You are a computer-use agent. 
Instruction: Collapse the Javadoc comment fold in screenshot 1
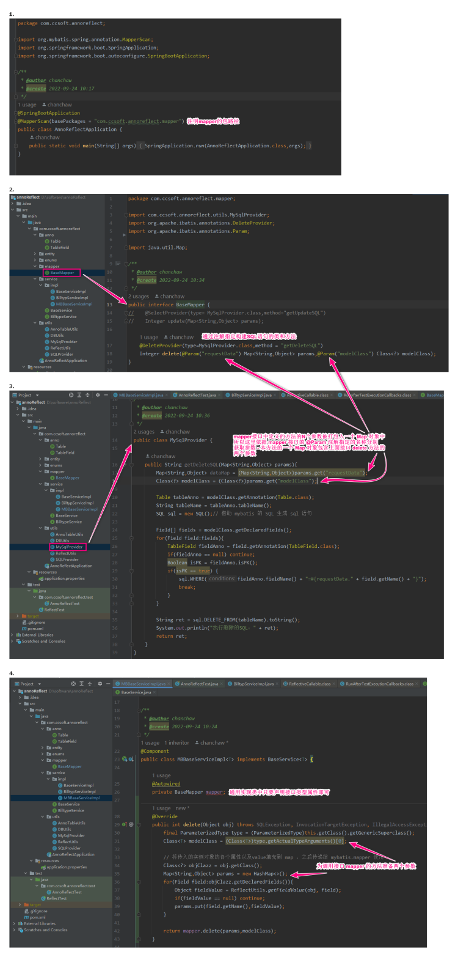pyautogui.click(x=16, y=72)
